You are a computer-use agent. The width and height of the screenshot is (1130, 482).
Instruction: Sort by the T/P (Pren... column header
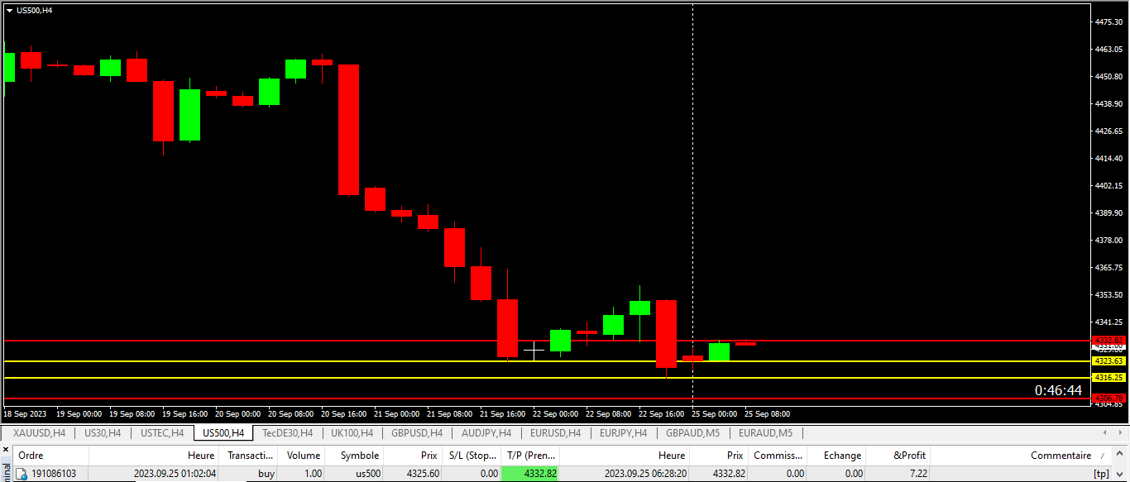(530, 456)
